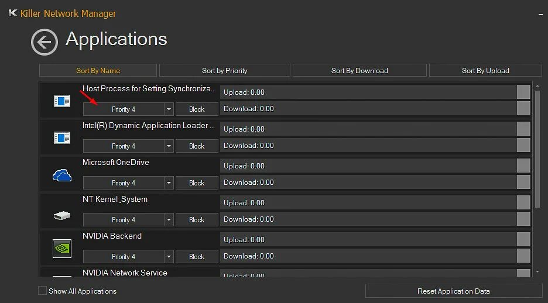Block Host Process for Setting Synchronization
Viewport: 548px width, 303px height.
[197, 109]
